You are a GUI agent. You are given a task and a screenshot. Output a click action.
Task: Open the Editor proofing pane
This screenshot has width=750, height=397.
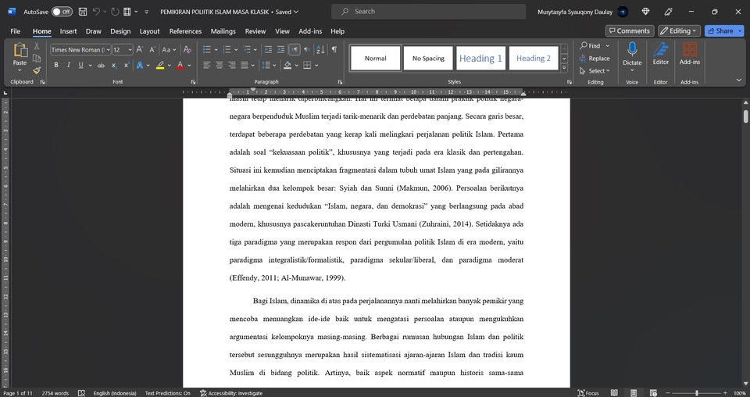[x=661, y=48]
